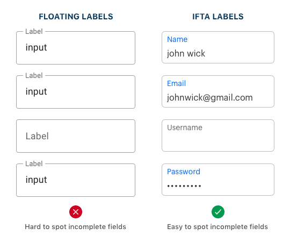Click the gray Username label text

click(x=185, y=127)
